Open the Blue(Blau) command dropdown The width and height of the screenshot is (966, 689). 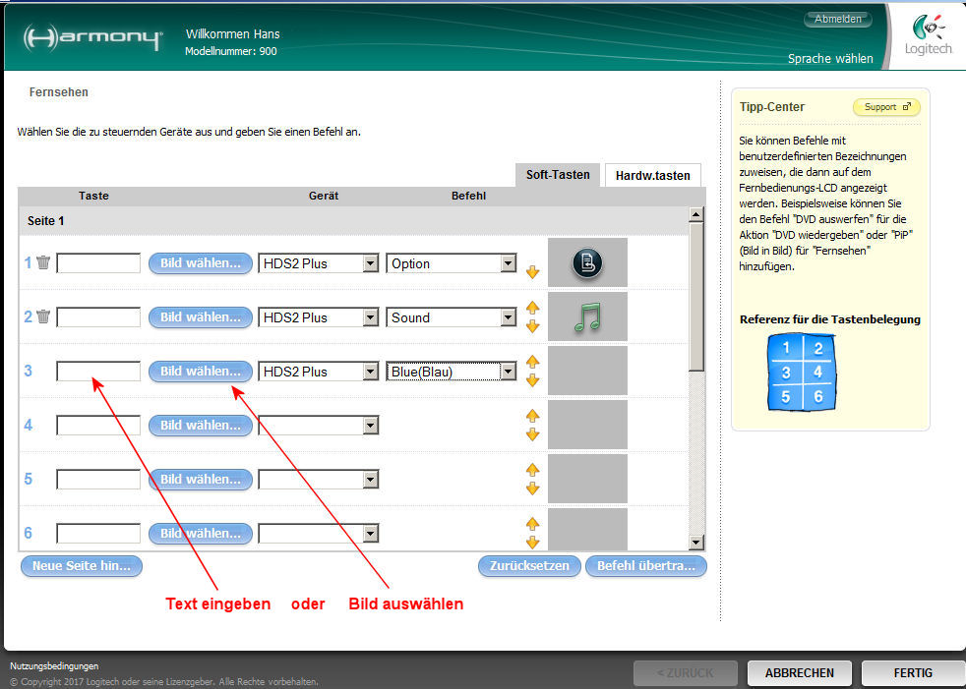coord(508,372)
